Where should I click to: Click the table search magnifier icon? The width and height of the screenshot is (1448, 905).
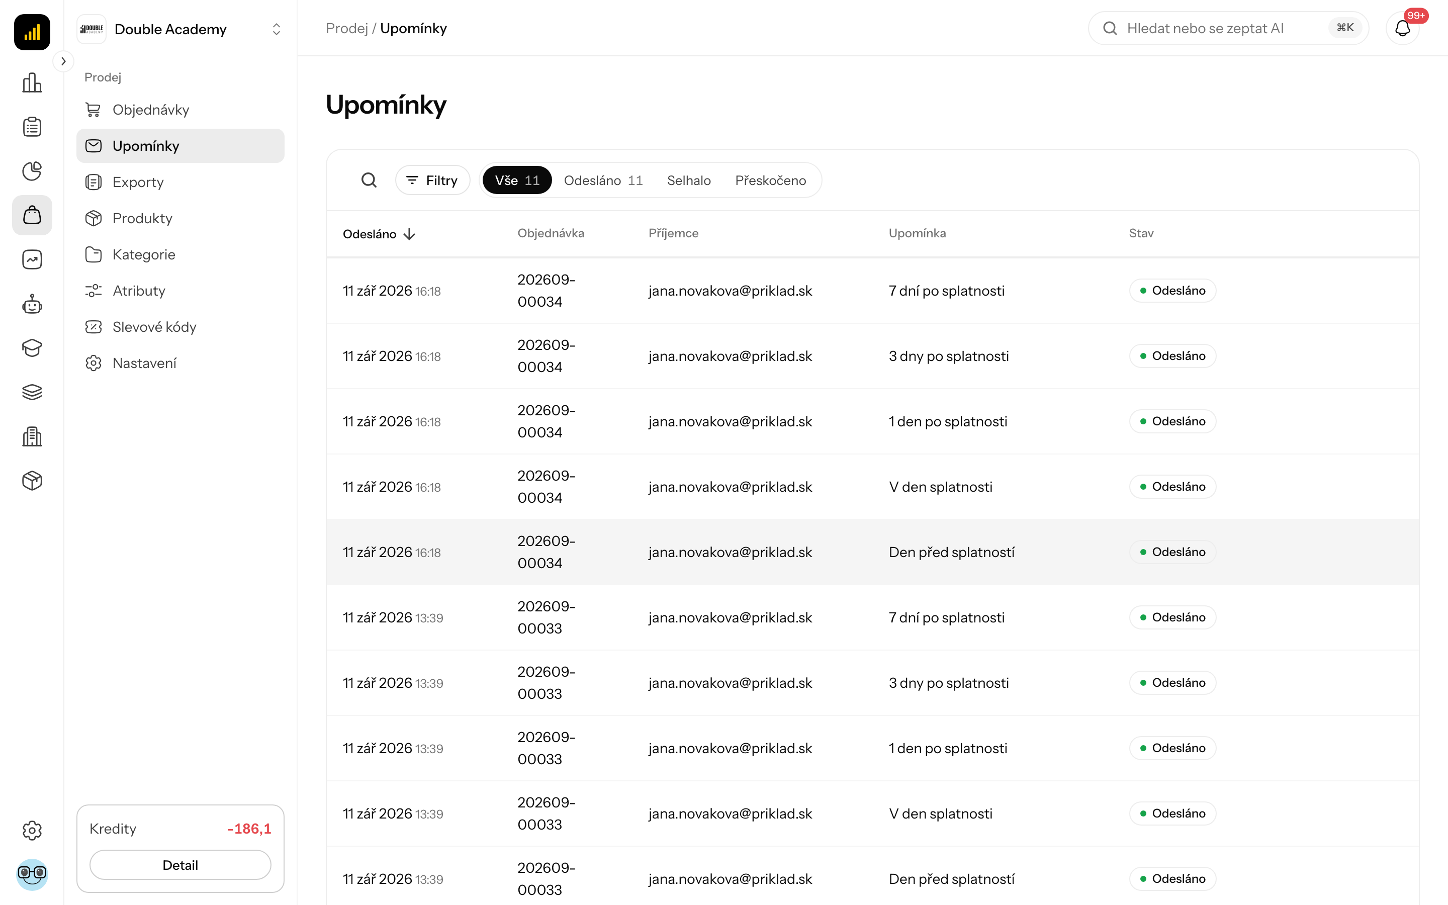coord(369,180)
